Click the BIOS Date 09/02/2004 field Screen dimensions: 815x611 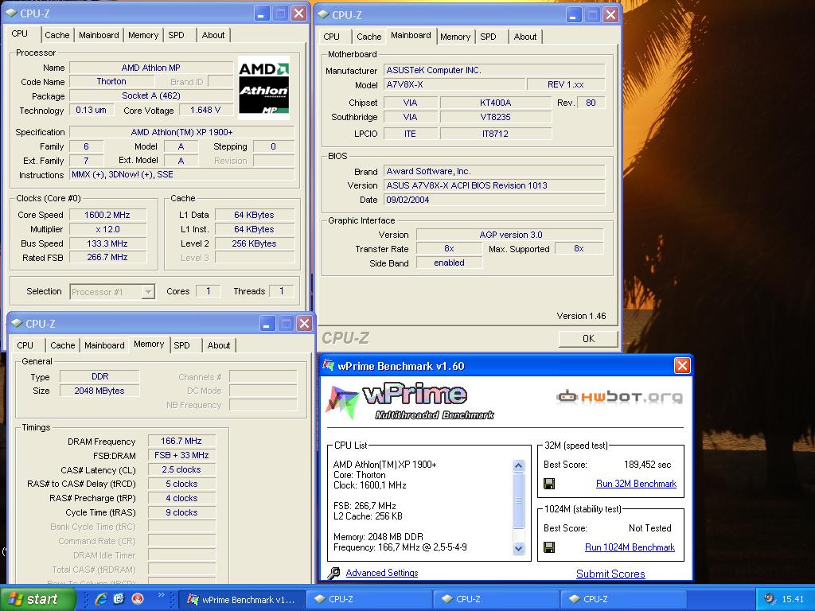click(495, 200)
